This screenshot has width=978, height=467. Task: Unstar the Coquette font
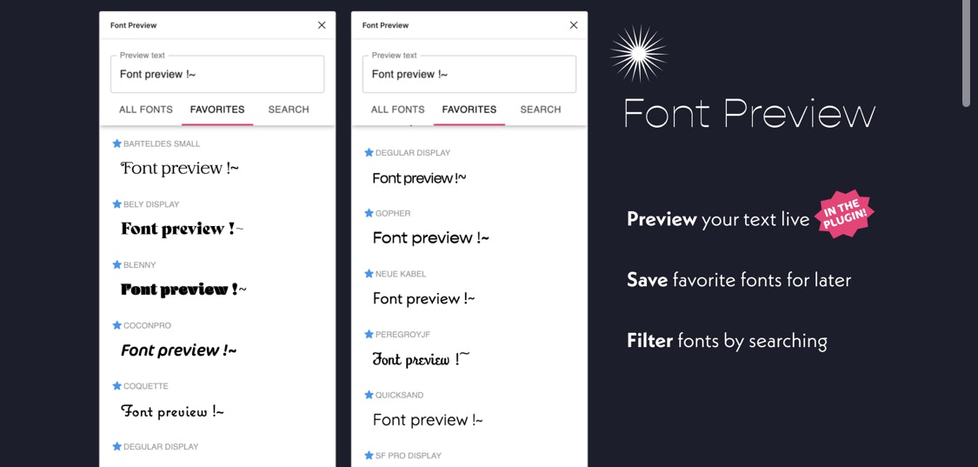click(116, 386)
